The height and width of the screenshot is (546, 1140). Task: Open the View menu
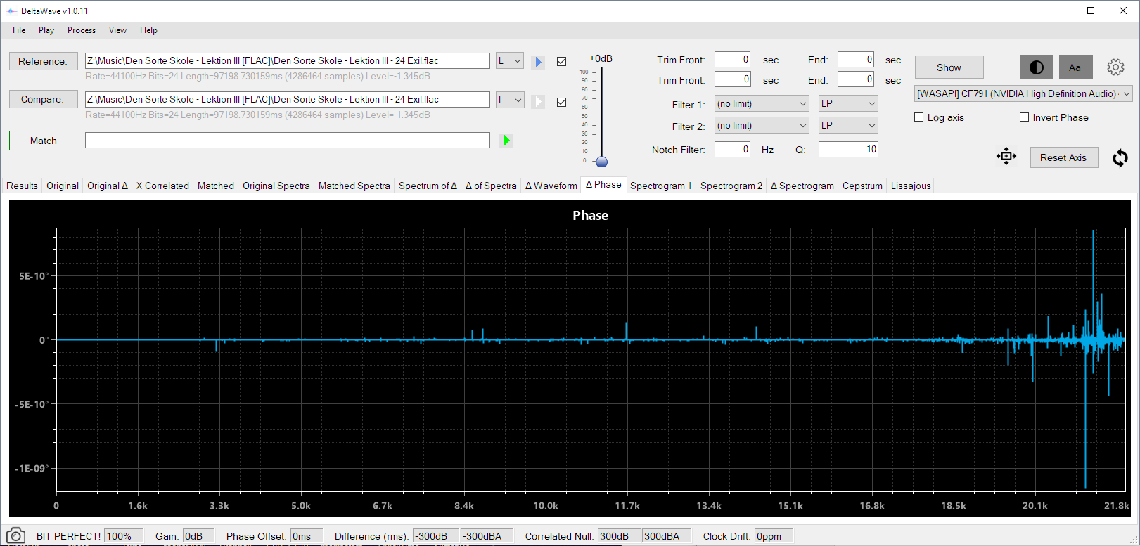pyautogui.click(x=117, y=30)
